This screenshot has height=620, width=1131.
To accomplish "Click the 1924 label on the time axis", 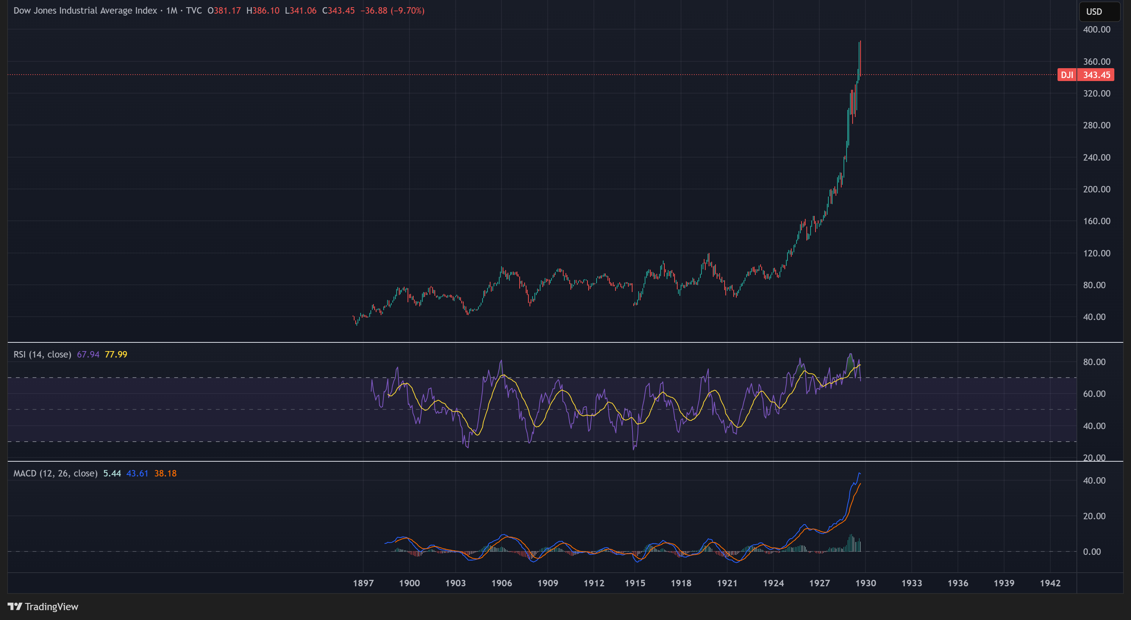I will coord(773,583).
